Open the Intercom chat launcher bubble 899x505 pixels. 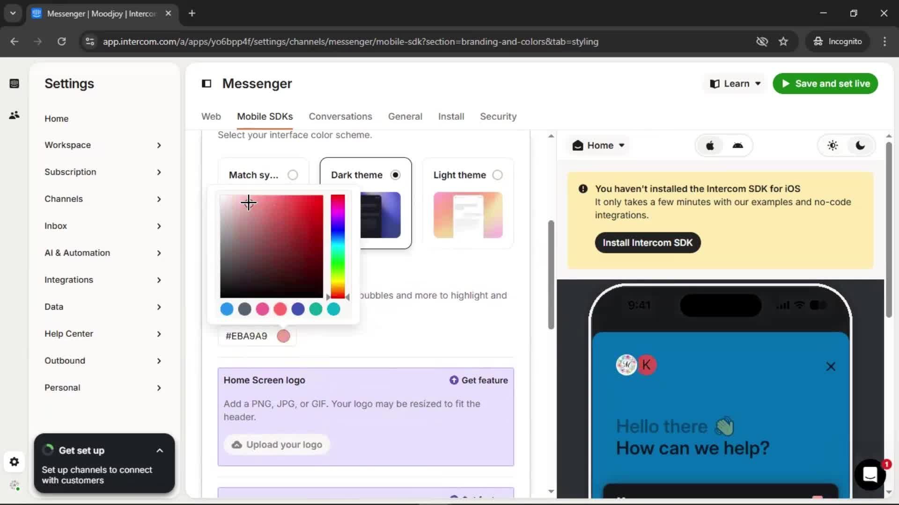click(870, 475)
